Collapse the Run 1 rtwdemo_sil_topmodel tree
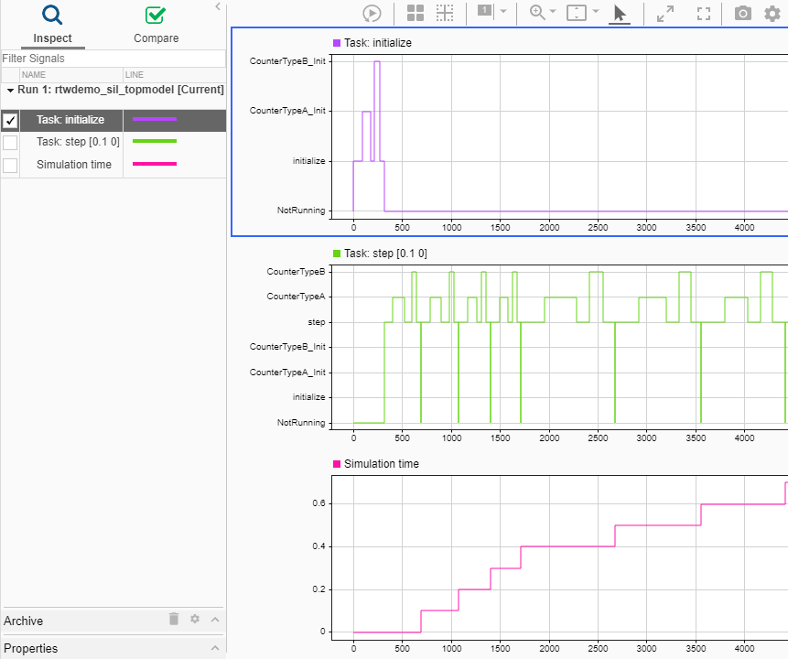This screenshot has width=788, height=659. (10, 91)
